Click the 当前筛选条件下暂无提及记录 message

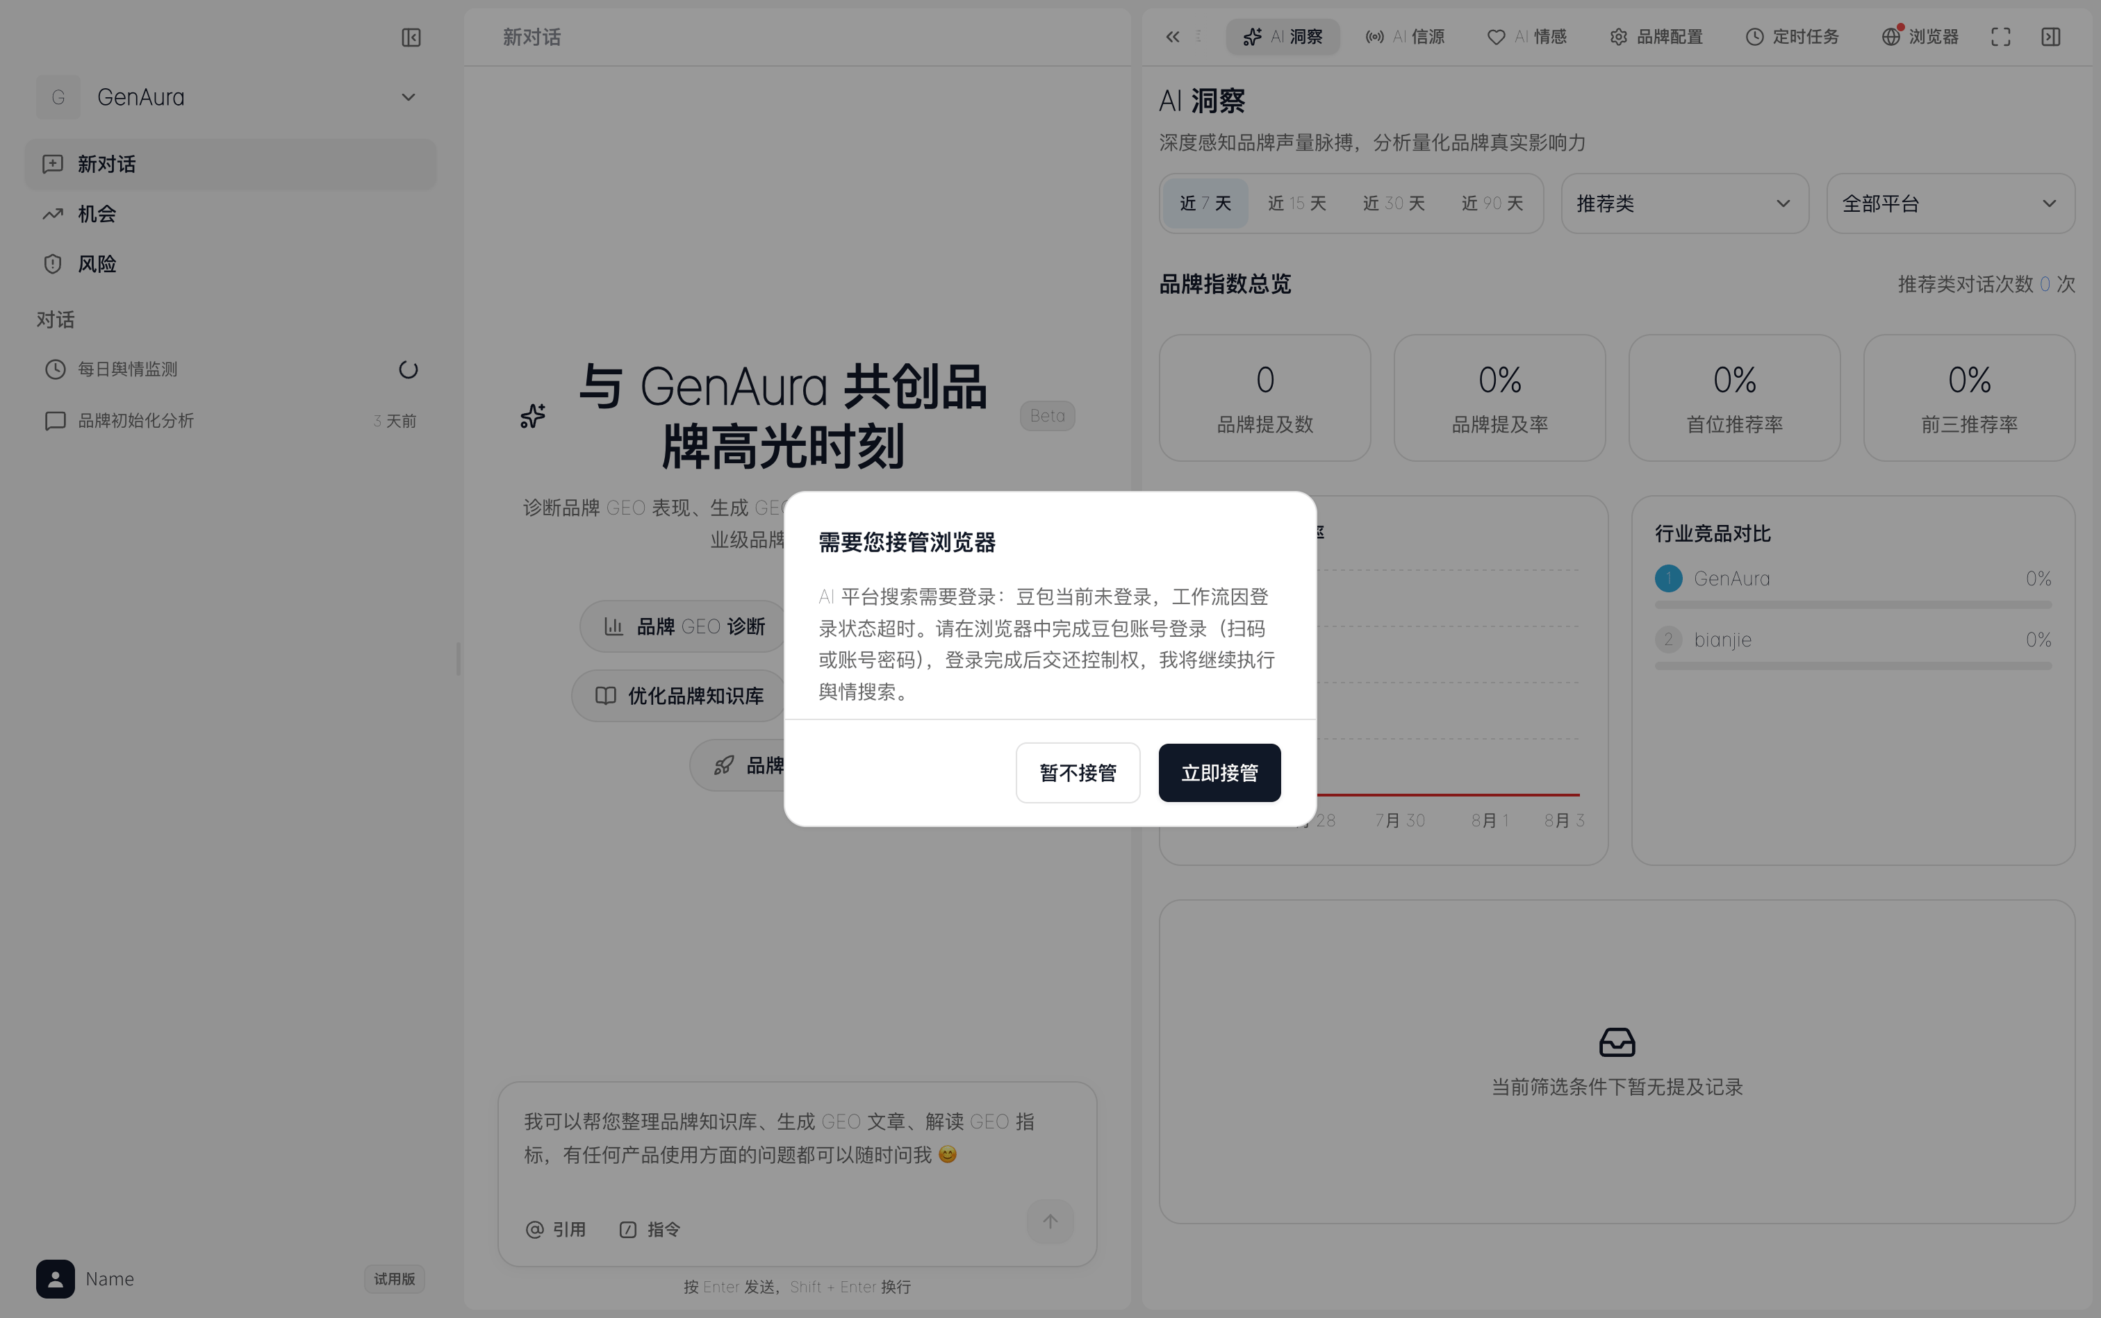tap(1617, 1087)
